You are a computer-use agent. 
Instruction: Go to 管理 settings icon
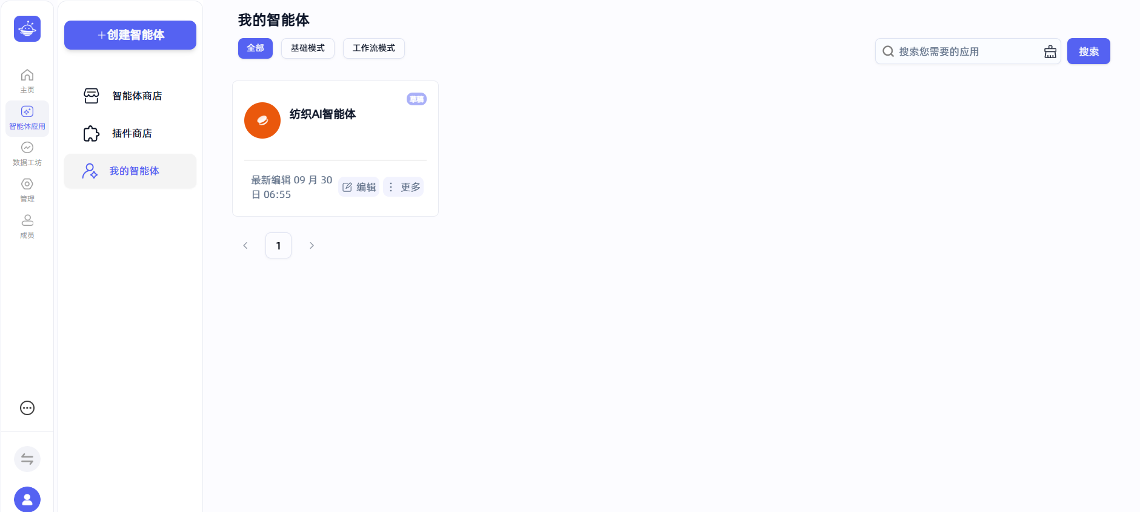(27, 191)
